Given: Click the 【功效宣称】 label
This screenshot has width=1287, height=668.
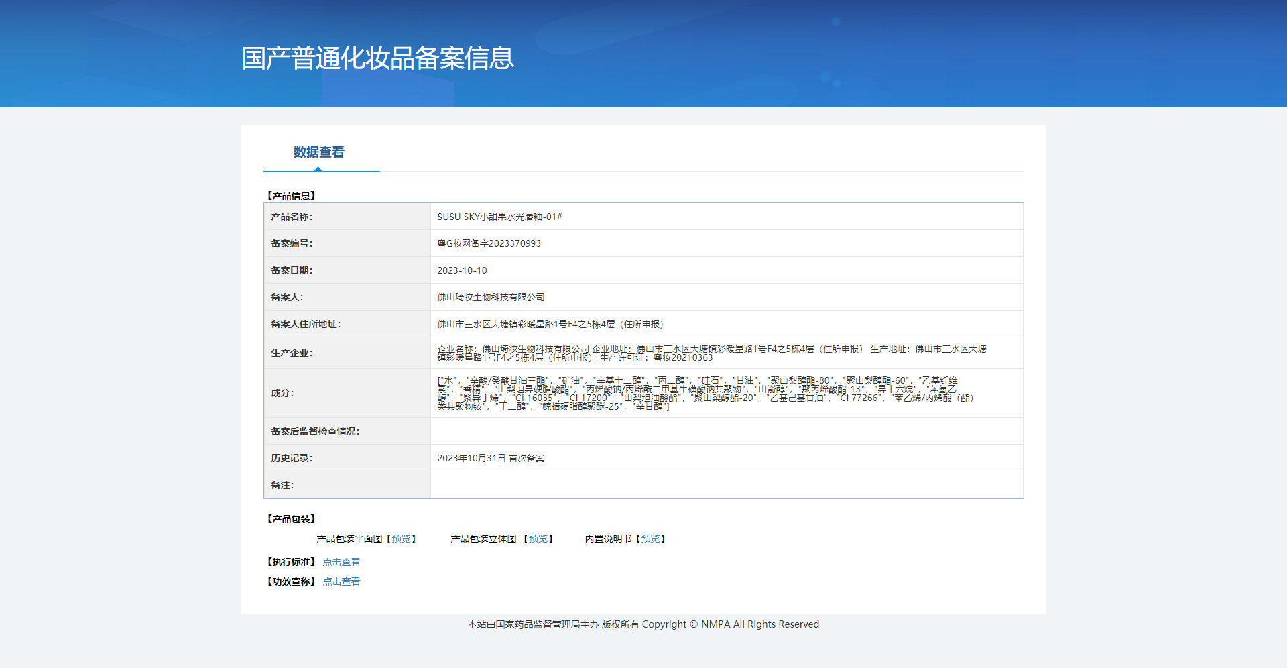Looking at the screenshot, I should 291,581.
